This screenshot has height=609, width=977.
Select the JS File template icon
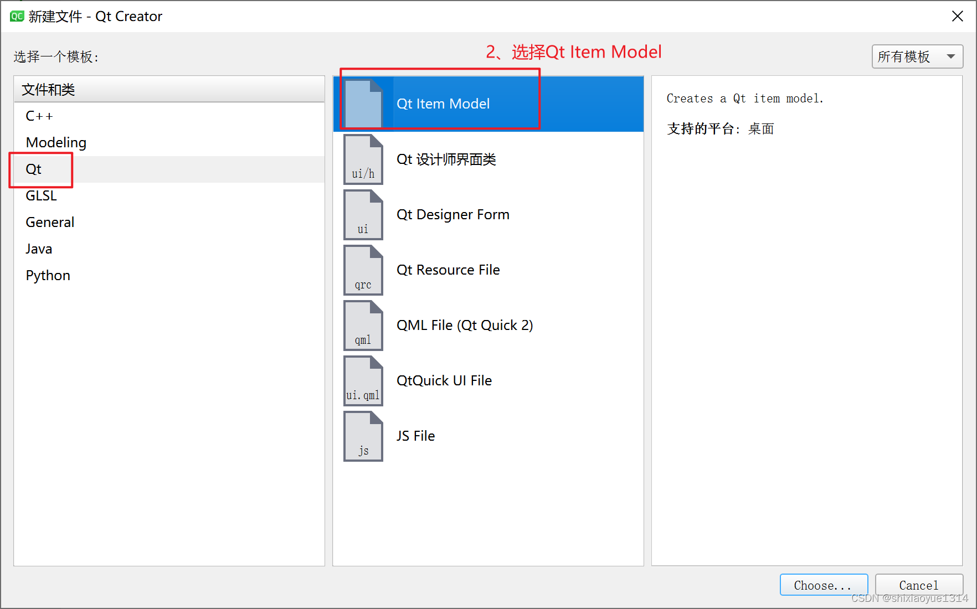(363, 436)
